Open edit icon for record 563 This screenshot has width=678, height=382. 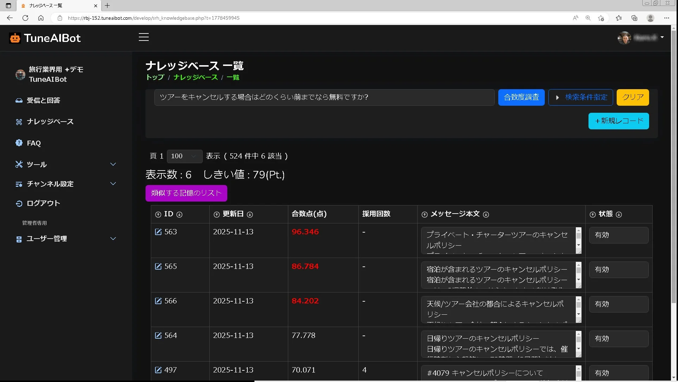click(x=158, y=232)
